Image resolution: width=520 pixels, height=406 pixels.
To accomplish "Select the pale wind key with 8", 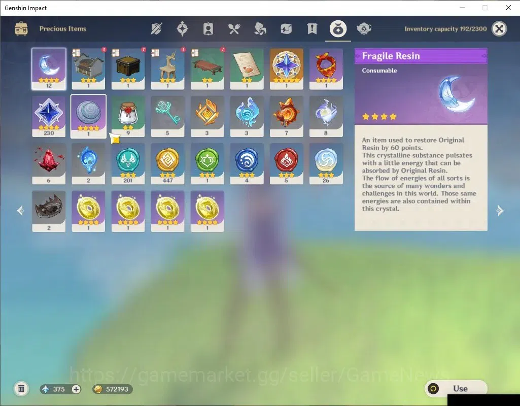I will (326, 116).
